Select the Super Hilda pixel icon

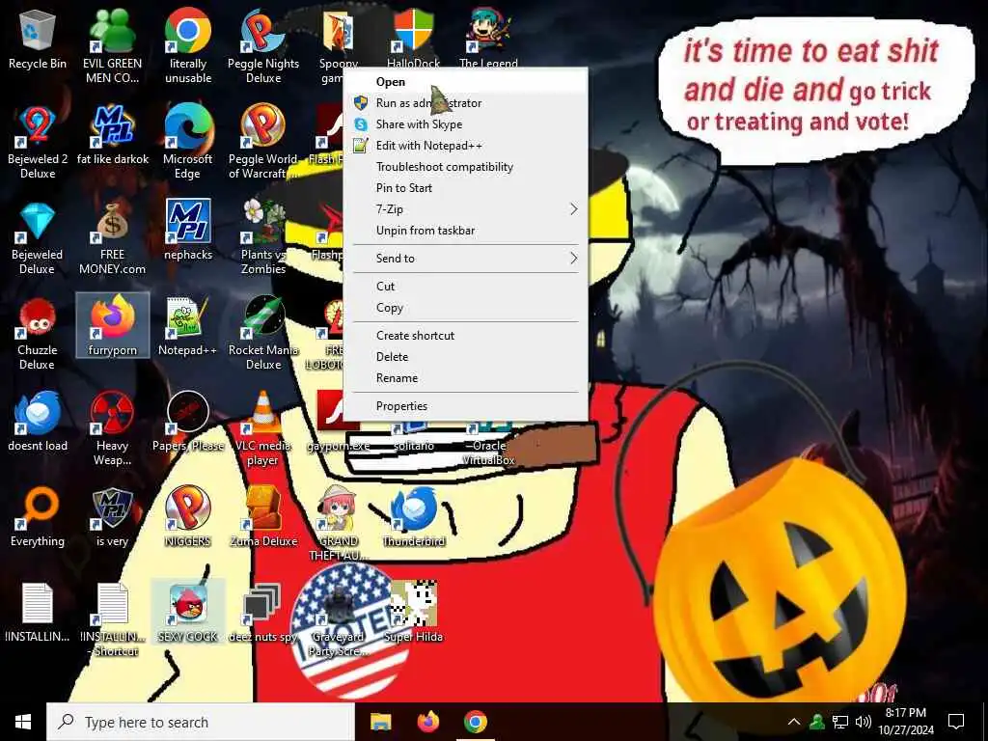tap(413, 612)
